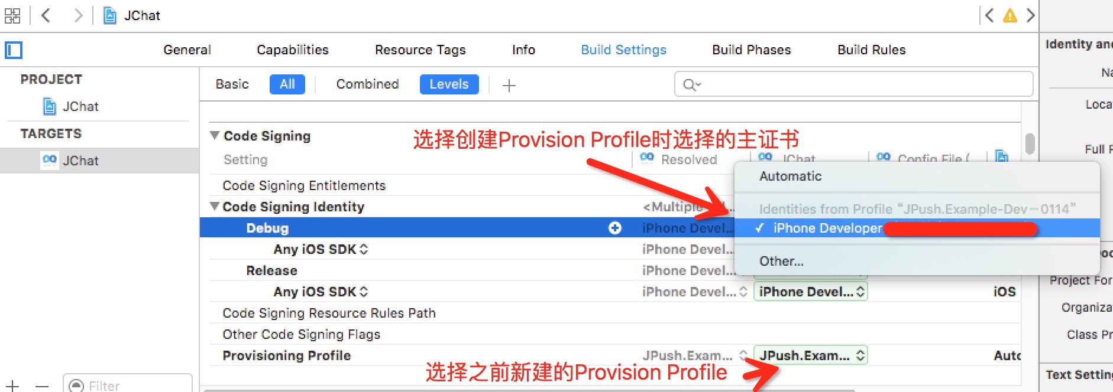This screenshot has height=392, width=1113.
Task: Add a build setting with plus icon
Action: [x=509, y=86]
